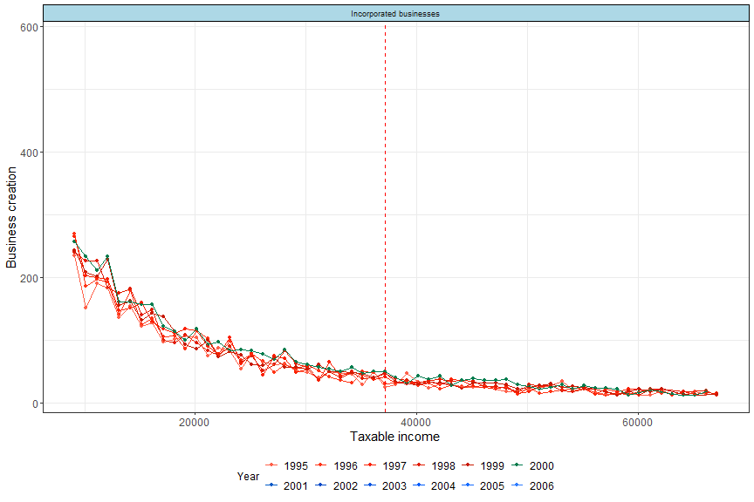Click the green 2000 legend marker

point(518,466)
